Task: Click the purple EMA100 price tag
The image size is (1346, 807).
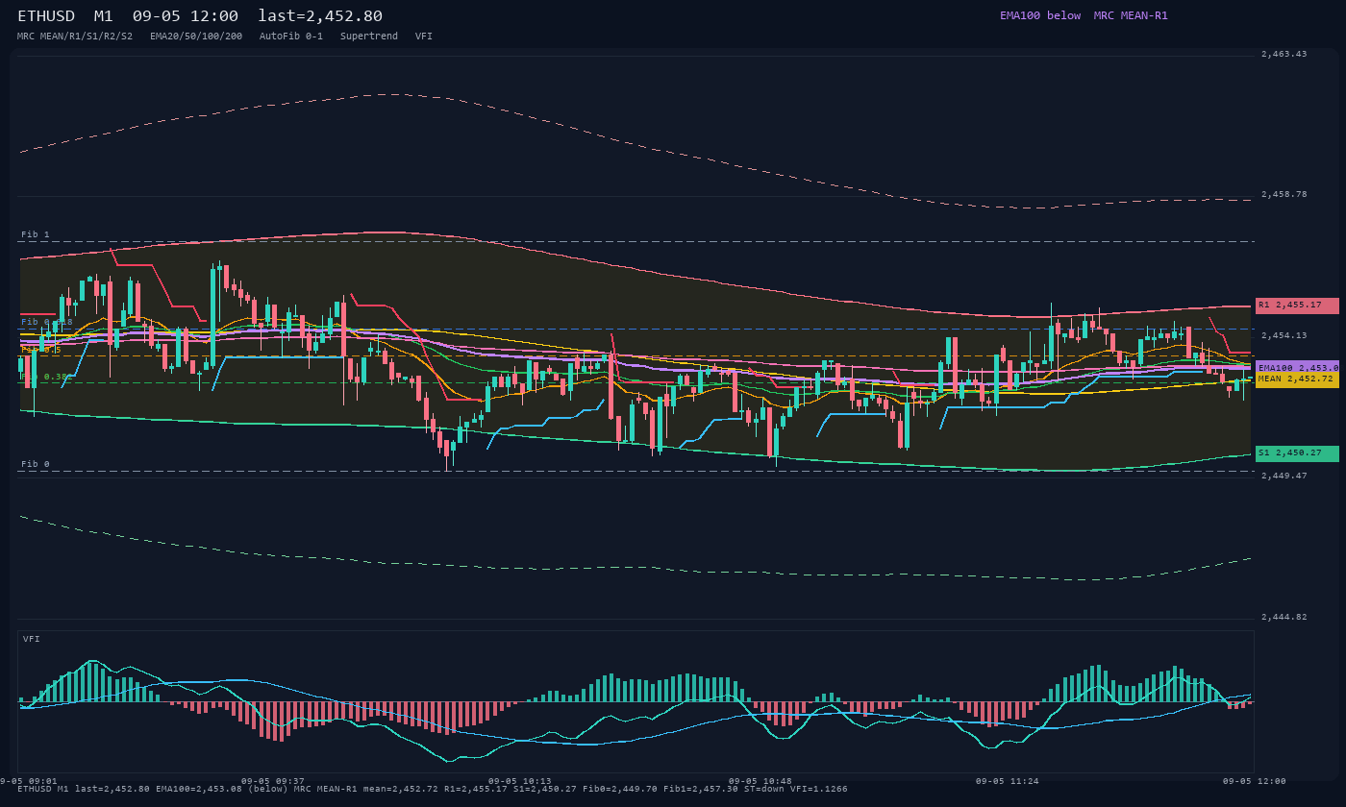Action: 1297,368
